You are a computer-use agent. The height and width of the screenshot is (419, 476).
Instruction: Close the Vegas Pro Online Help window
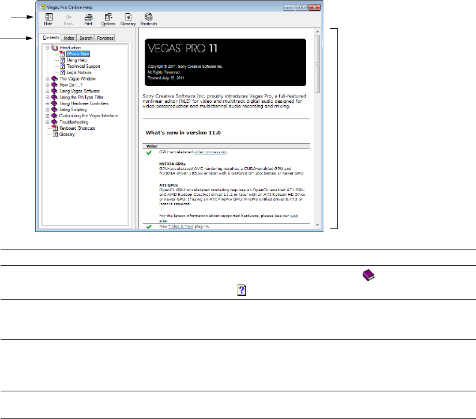point(315,7)
